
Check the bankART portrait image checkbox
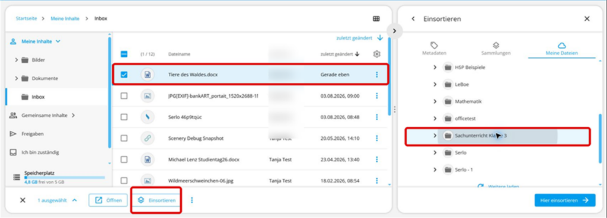124,96
